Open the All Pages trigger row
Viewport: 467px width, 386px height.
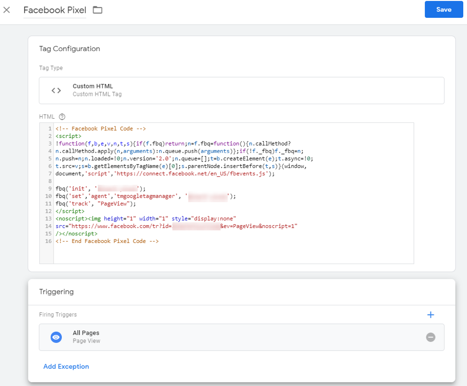[x=242, y=337]
